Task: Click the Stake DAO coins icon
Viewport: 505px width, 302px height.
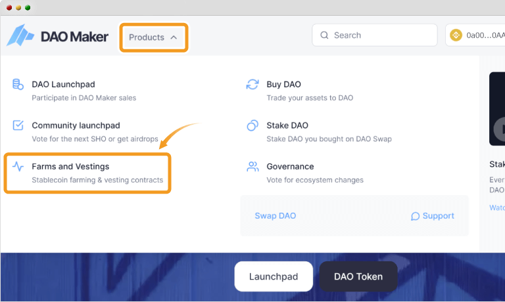Action: [252, 125]
